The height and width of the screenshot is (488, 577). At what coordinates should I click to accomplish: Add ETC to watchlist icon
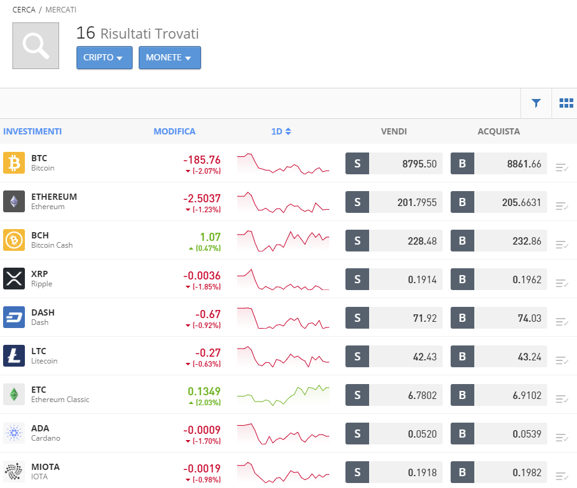(x=562, y=400)
